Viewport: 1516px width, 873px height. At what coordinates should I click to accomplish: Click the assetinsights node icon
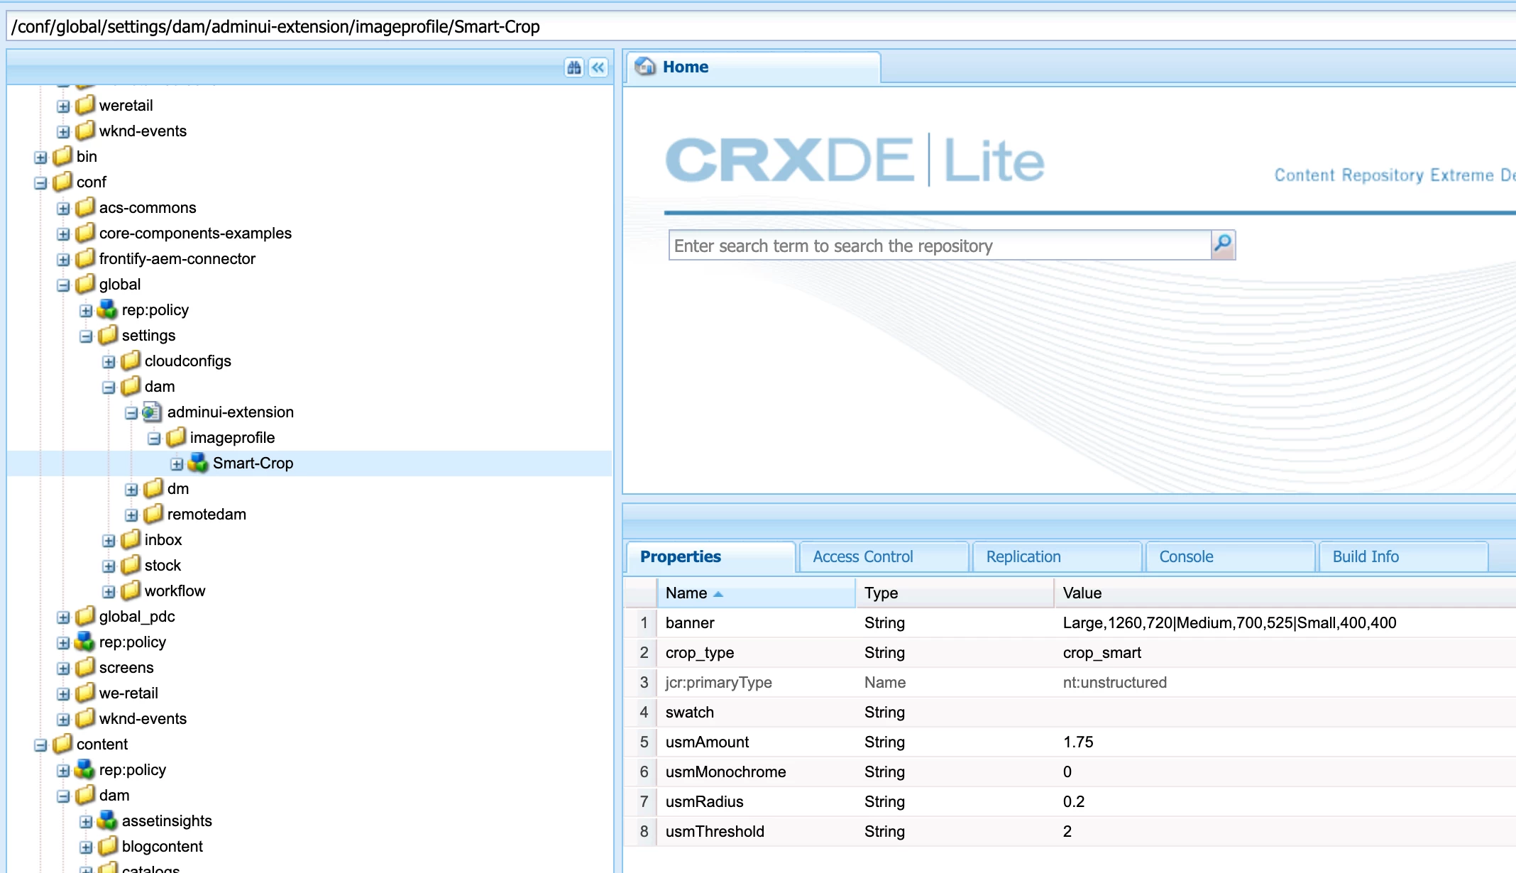107,820
